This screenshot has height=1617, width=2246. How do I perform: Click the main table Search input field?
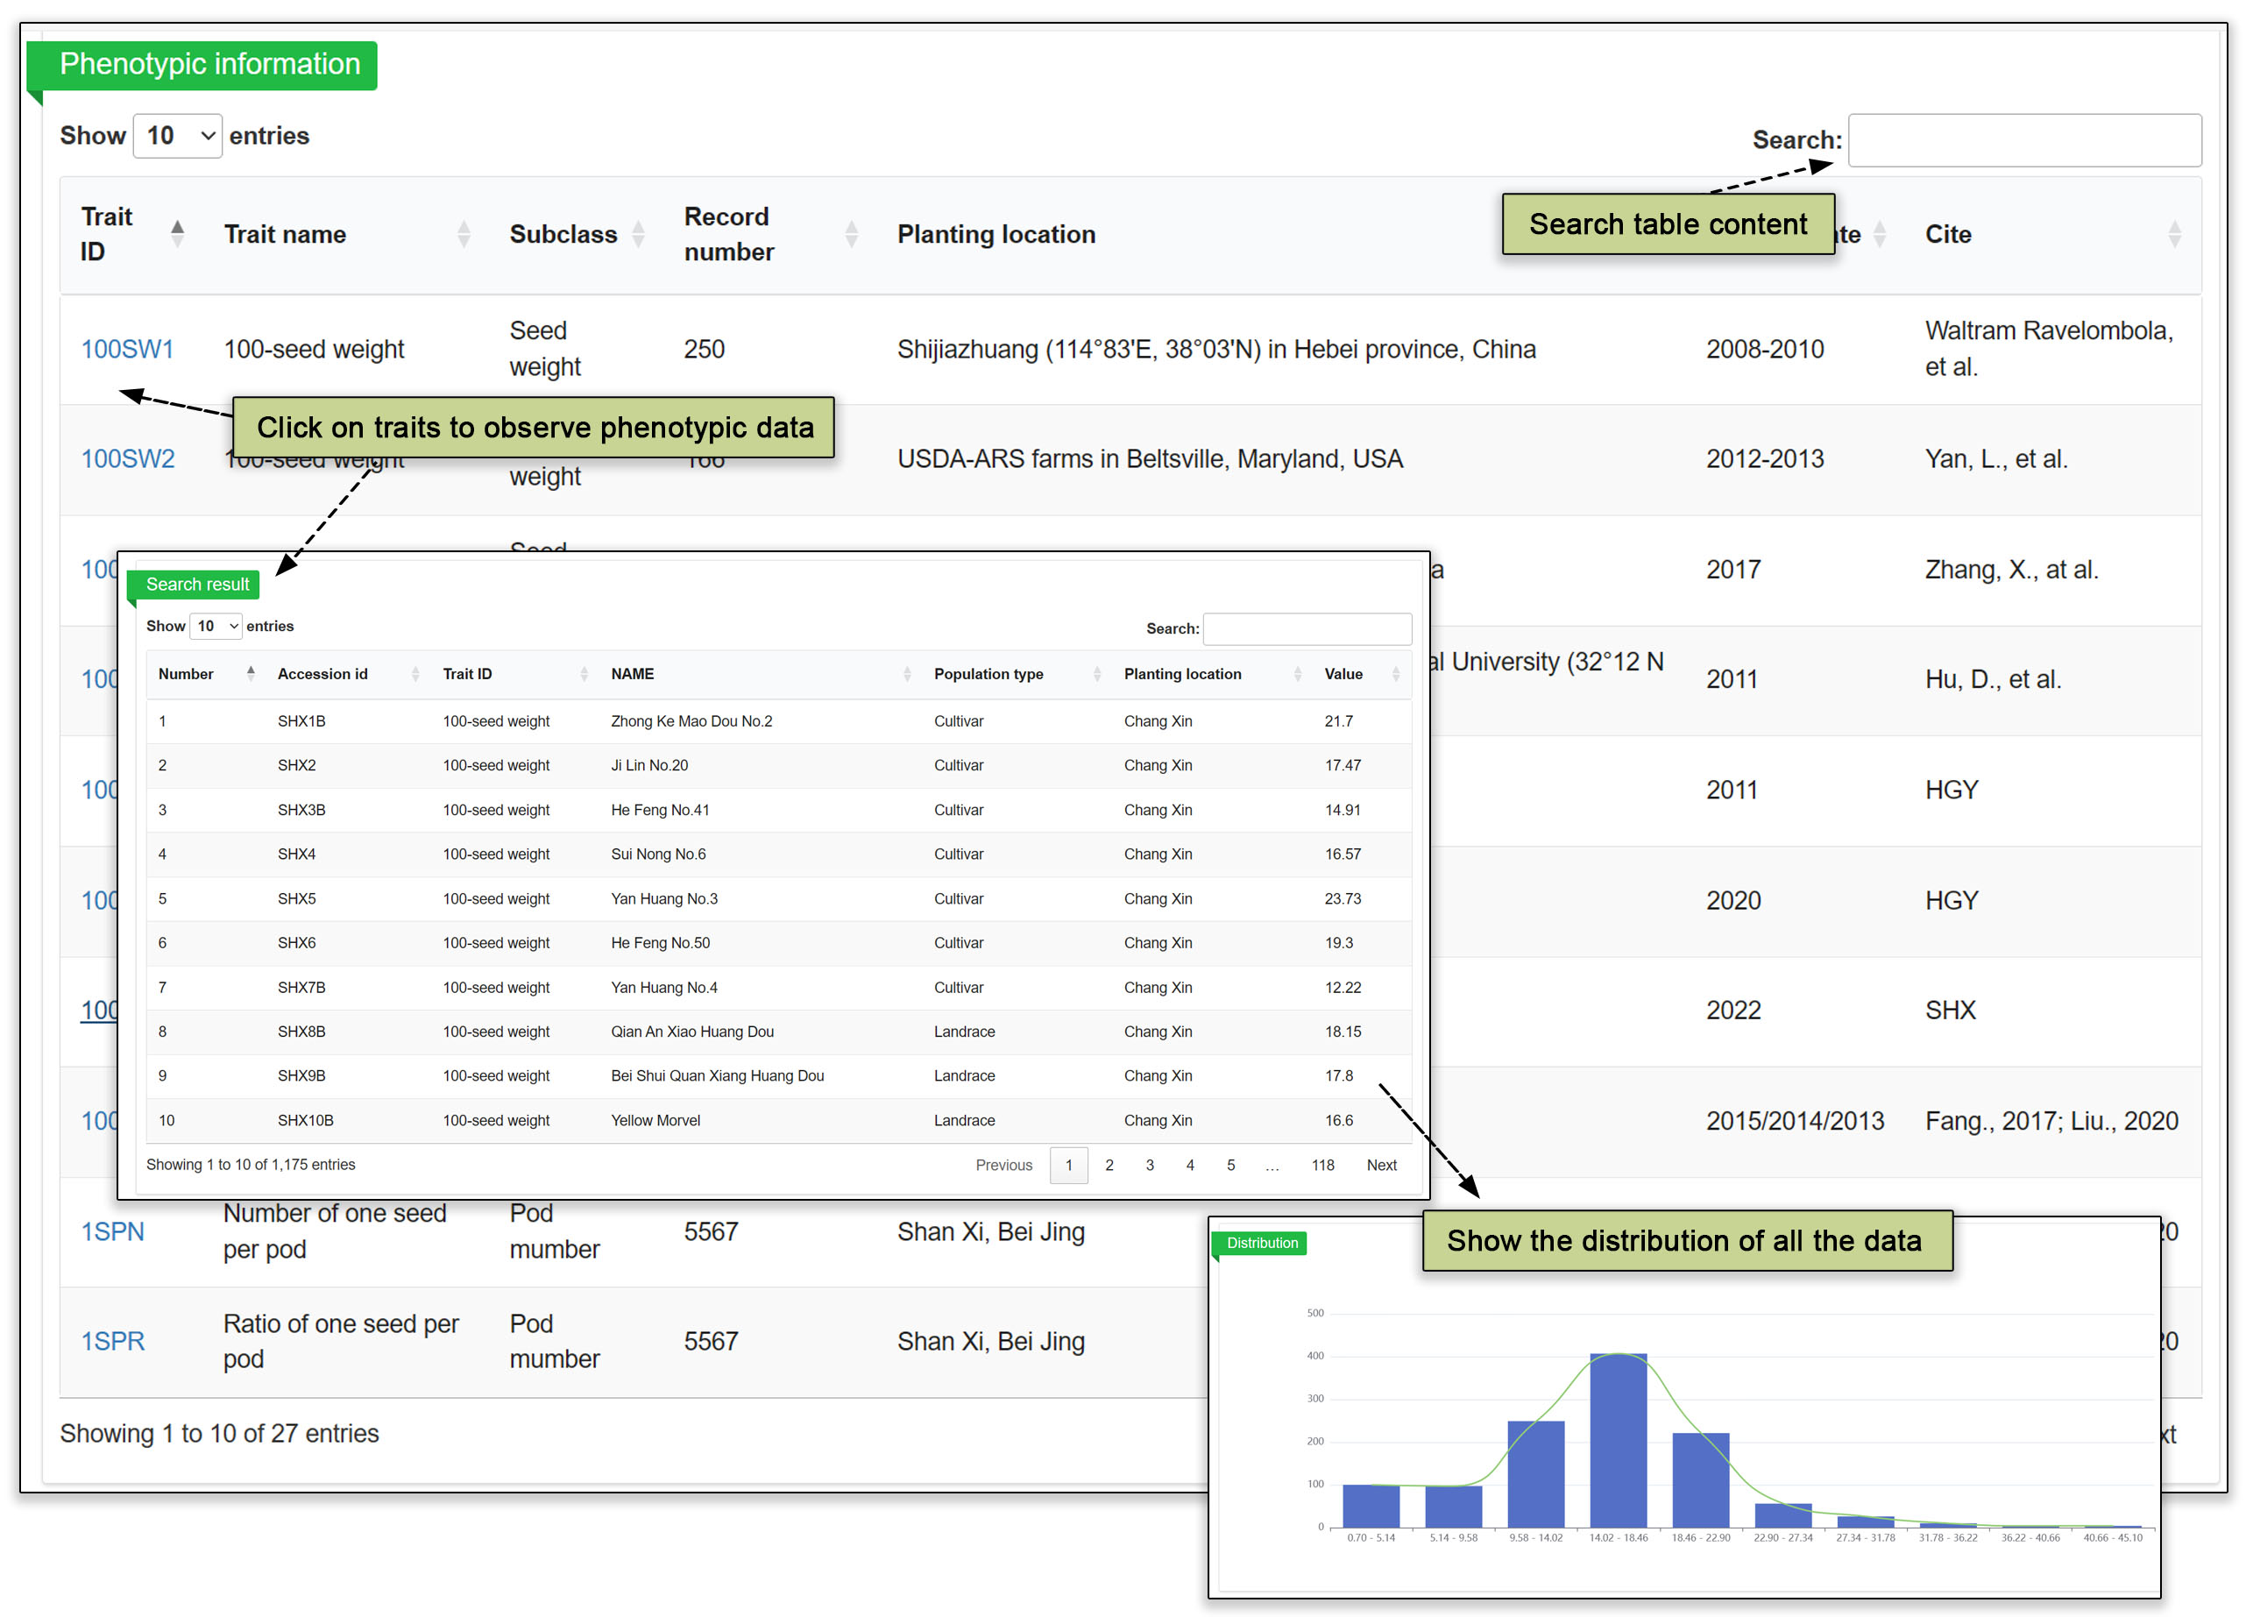click(2024, 139)
